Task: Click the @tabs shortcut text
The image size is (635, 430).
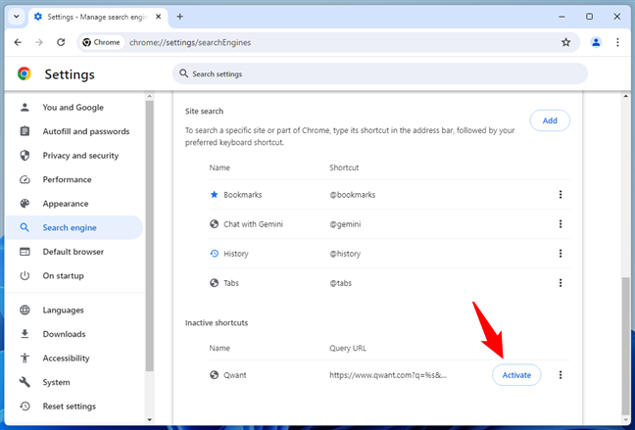Action: (x=341, y=283)
